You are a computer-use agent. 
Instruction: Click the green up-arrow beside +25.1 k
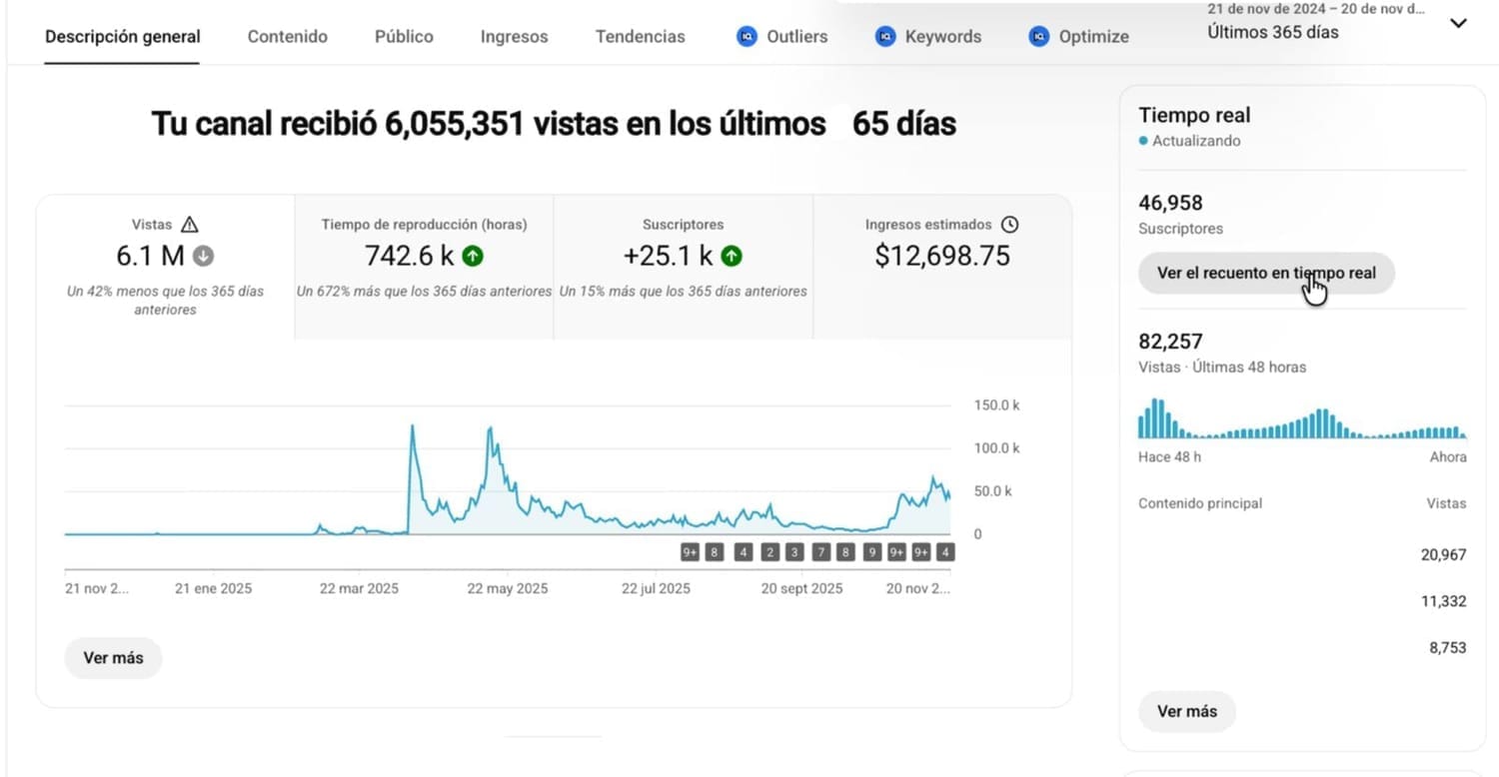click(732, 256)
